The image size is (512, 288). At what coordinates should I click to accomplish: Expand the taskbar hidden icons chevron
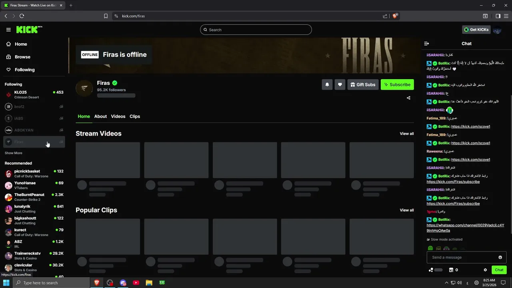pyautogui.click(x=447, y=283)
